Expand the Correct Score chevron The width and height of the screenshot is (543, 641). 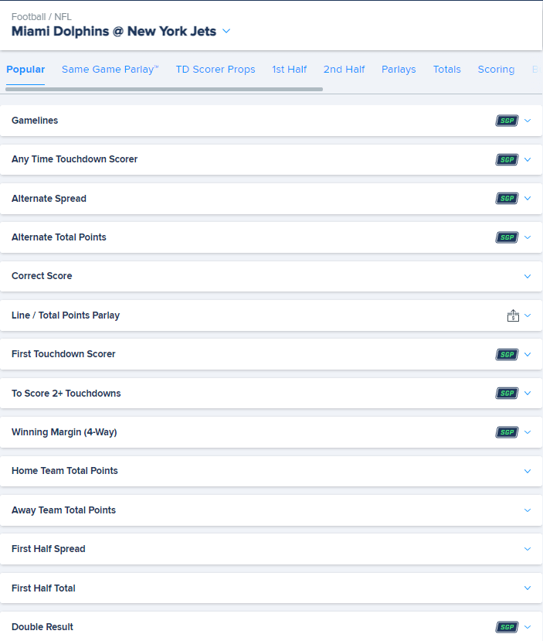[528, 276]
